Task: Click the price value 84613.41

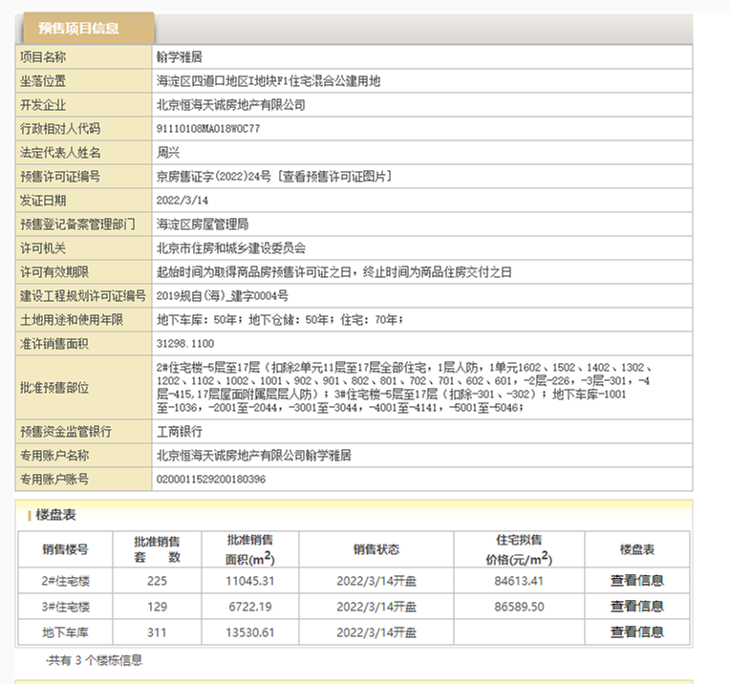Action: point(520,580)
